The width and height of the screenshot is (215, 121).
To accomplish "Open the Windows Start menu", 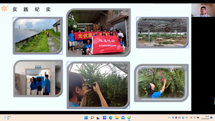I will [86, 118].
